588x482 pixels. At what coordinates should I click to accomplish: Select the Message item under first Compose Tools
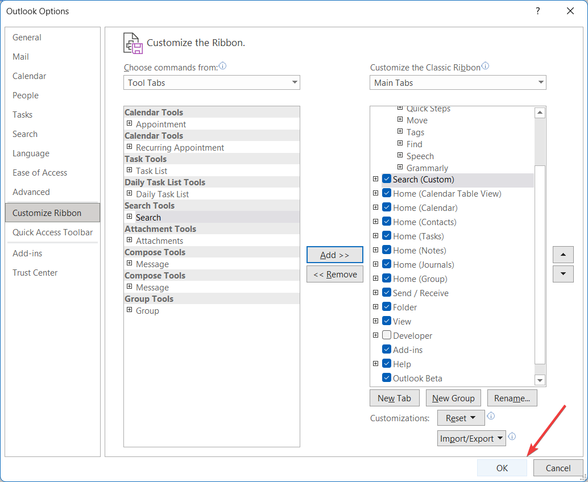[152, 264]
